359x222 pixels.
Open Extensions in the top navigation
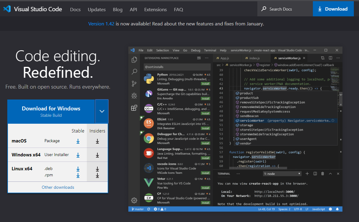coord(155,10)
